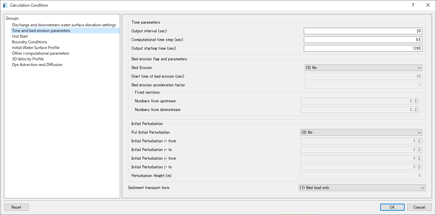Select Initial Water Surface Profile group

36,48
